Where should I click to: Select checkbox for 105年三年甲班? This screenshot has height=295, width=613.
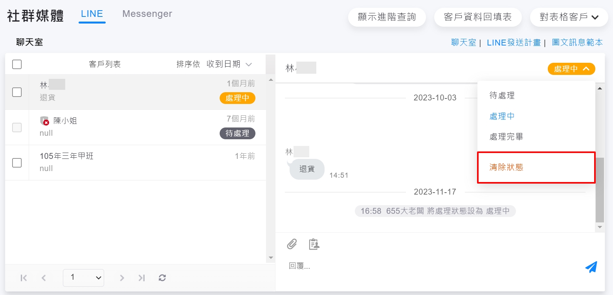point(17,163)
